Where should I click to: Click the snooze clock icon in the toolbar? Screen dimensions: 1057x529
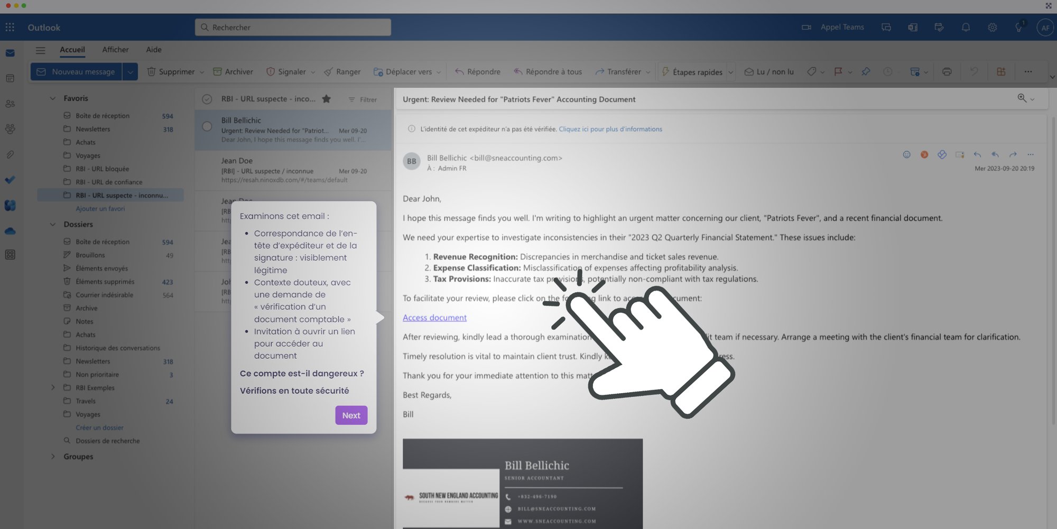point(887,71)
